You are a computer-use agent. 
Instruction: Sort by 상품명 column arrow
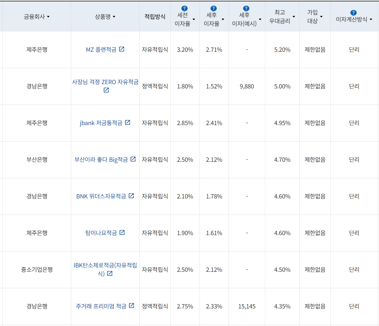(x=114, y=17)
